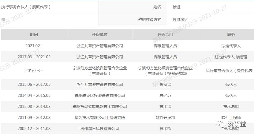This screenshot has height=135, width=254.
Task: Select the date range 2012.08 - 2014.03
Action: (34, 107)
